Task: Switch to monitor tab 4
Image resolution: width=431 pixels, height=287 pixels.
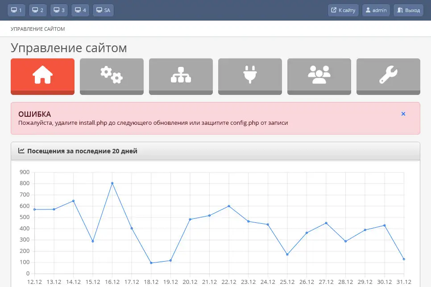Action: click(x=81, y=10)
